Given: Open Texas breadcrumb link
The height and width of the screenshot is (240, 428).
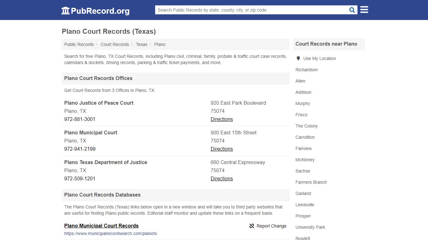Looking at the screenshot, I should tap(141, 44).
